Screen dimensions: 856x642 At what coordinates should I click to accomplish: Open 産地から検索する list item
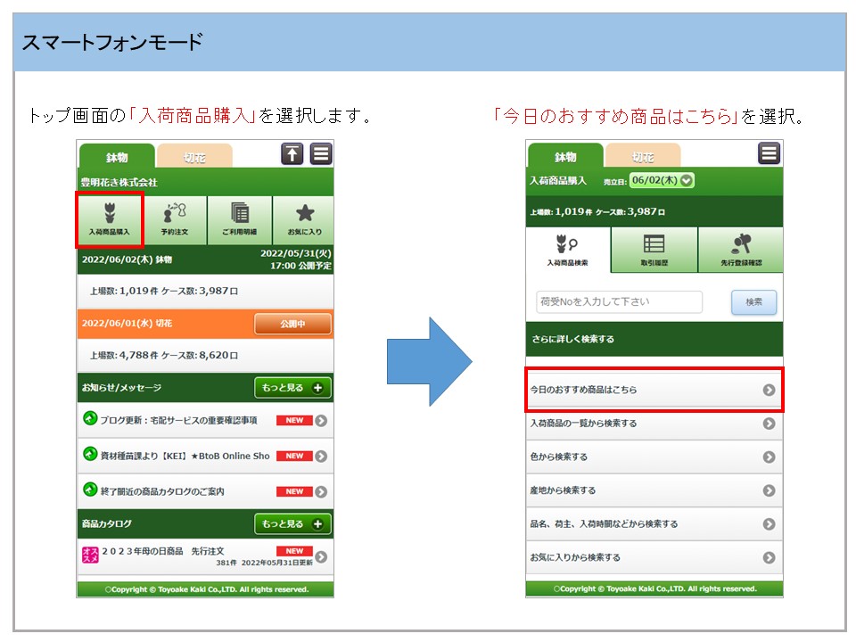click(x=654, y=490)
